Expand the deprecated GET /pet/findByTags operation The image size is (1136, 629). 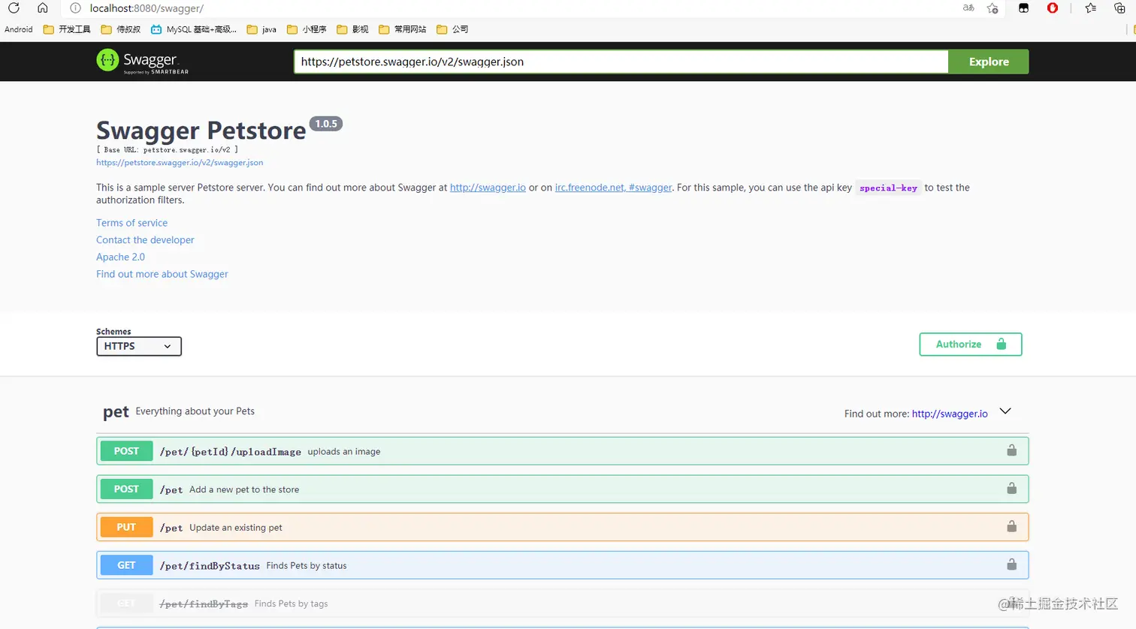(562, 603)
